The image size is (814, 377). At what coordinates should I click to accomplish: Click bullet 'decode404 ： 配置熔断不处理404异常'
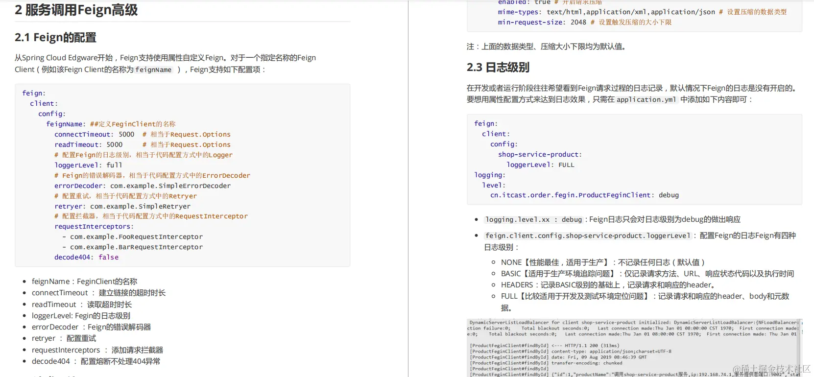[96, 361]
